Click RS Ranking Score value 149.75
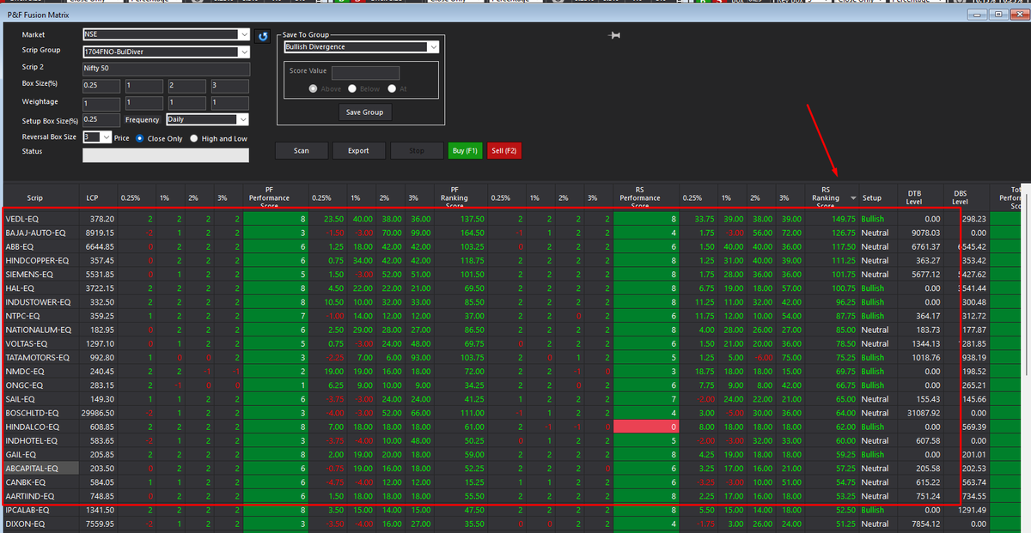1031x533 pixels. coord(843,219)
